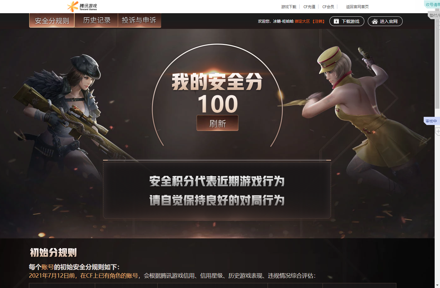
Task: Open the CF会员 link
Action: pos(328,7)
